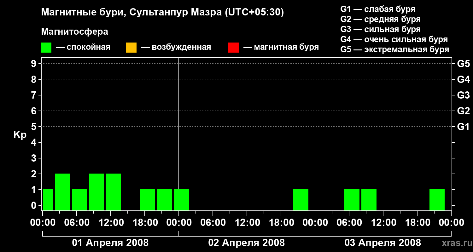The image size is (473, 252).
Task: Click the 'Магнитосфера' heading
Action: click(74, 32)
